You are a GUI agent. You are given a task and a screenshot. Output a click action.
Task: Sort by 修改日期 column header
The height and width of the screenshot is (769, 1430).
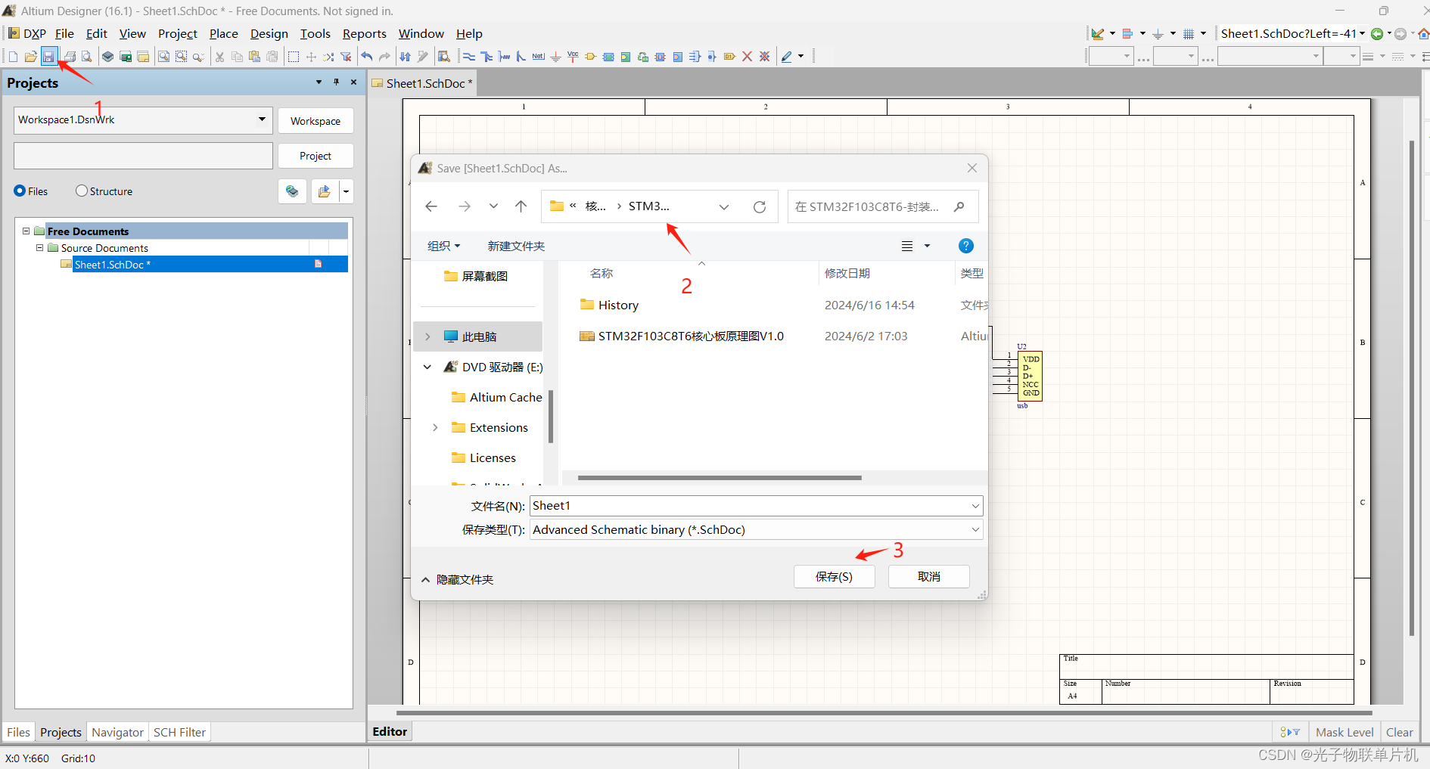(847, 273)
